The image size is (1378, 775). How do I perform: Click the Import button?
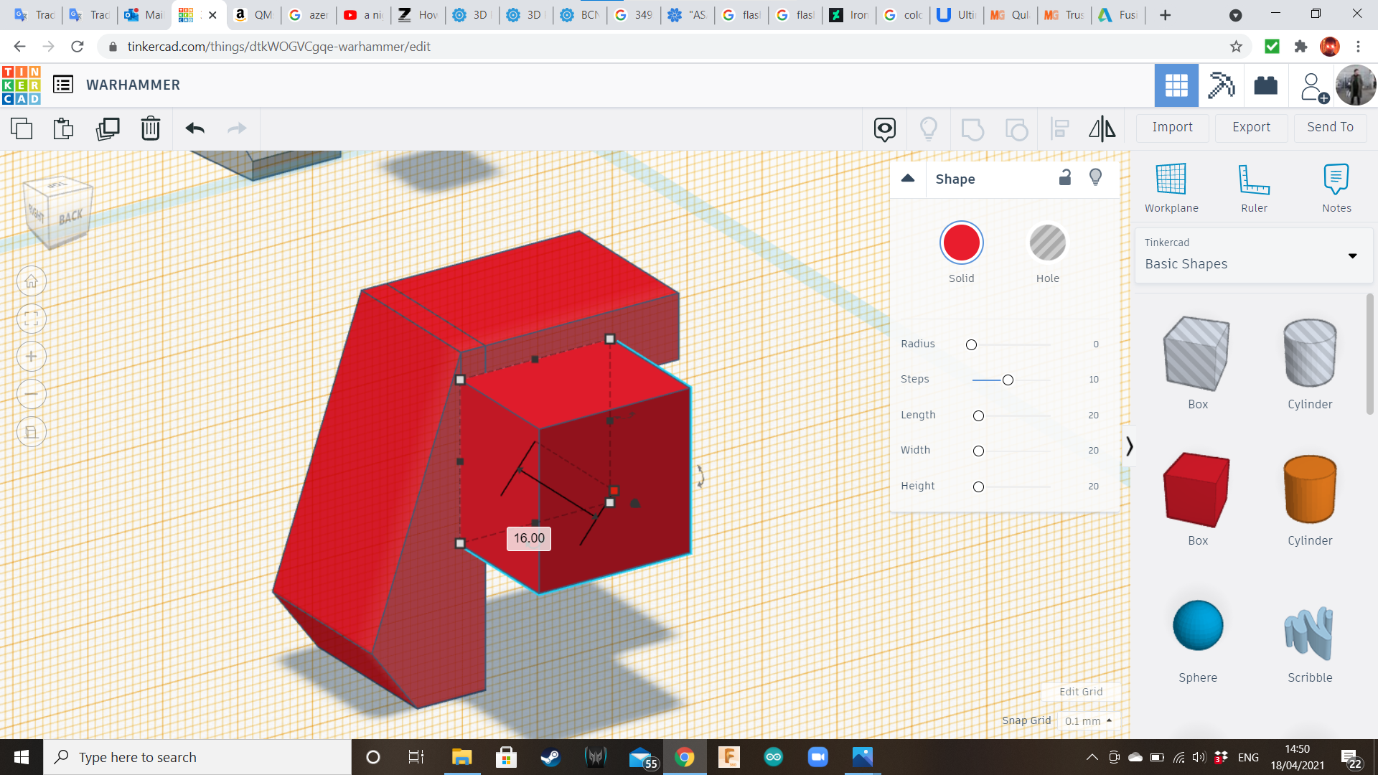coord(1172,127)
